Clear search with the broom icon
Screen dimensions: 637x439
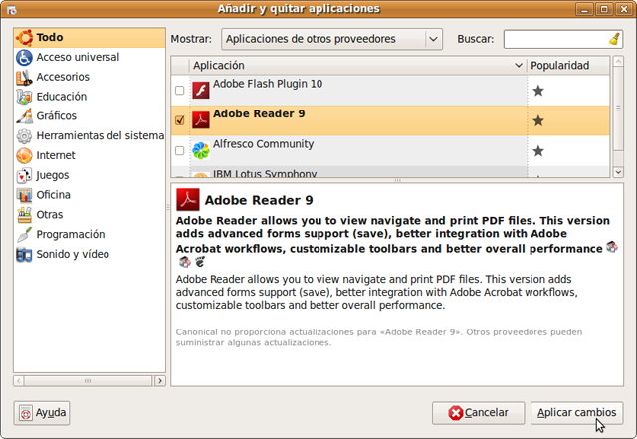pos(614,40)
